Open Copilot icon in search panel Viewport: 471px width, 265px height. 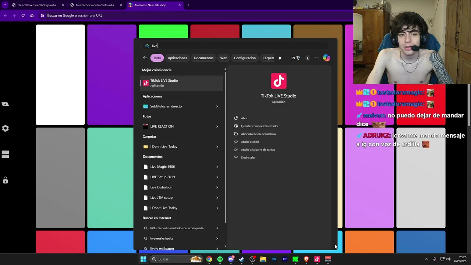click(326, 58)
